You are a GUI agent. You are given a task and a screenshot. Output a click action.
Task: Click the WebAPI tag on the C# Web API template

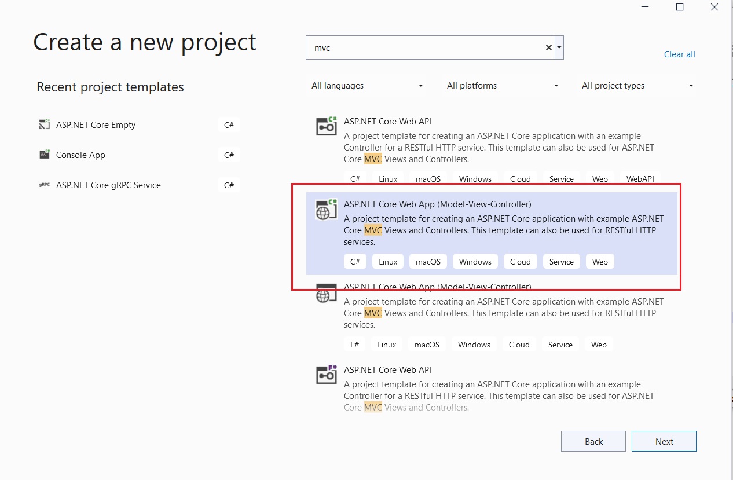[640, 179]
